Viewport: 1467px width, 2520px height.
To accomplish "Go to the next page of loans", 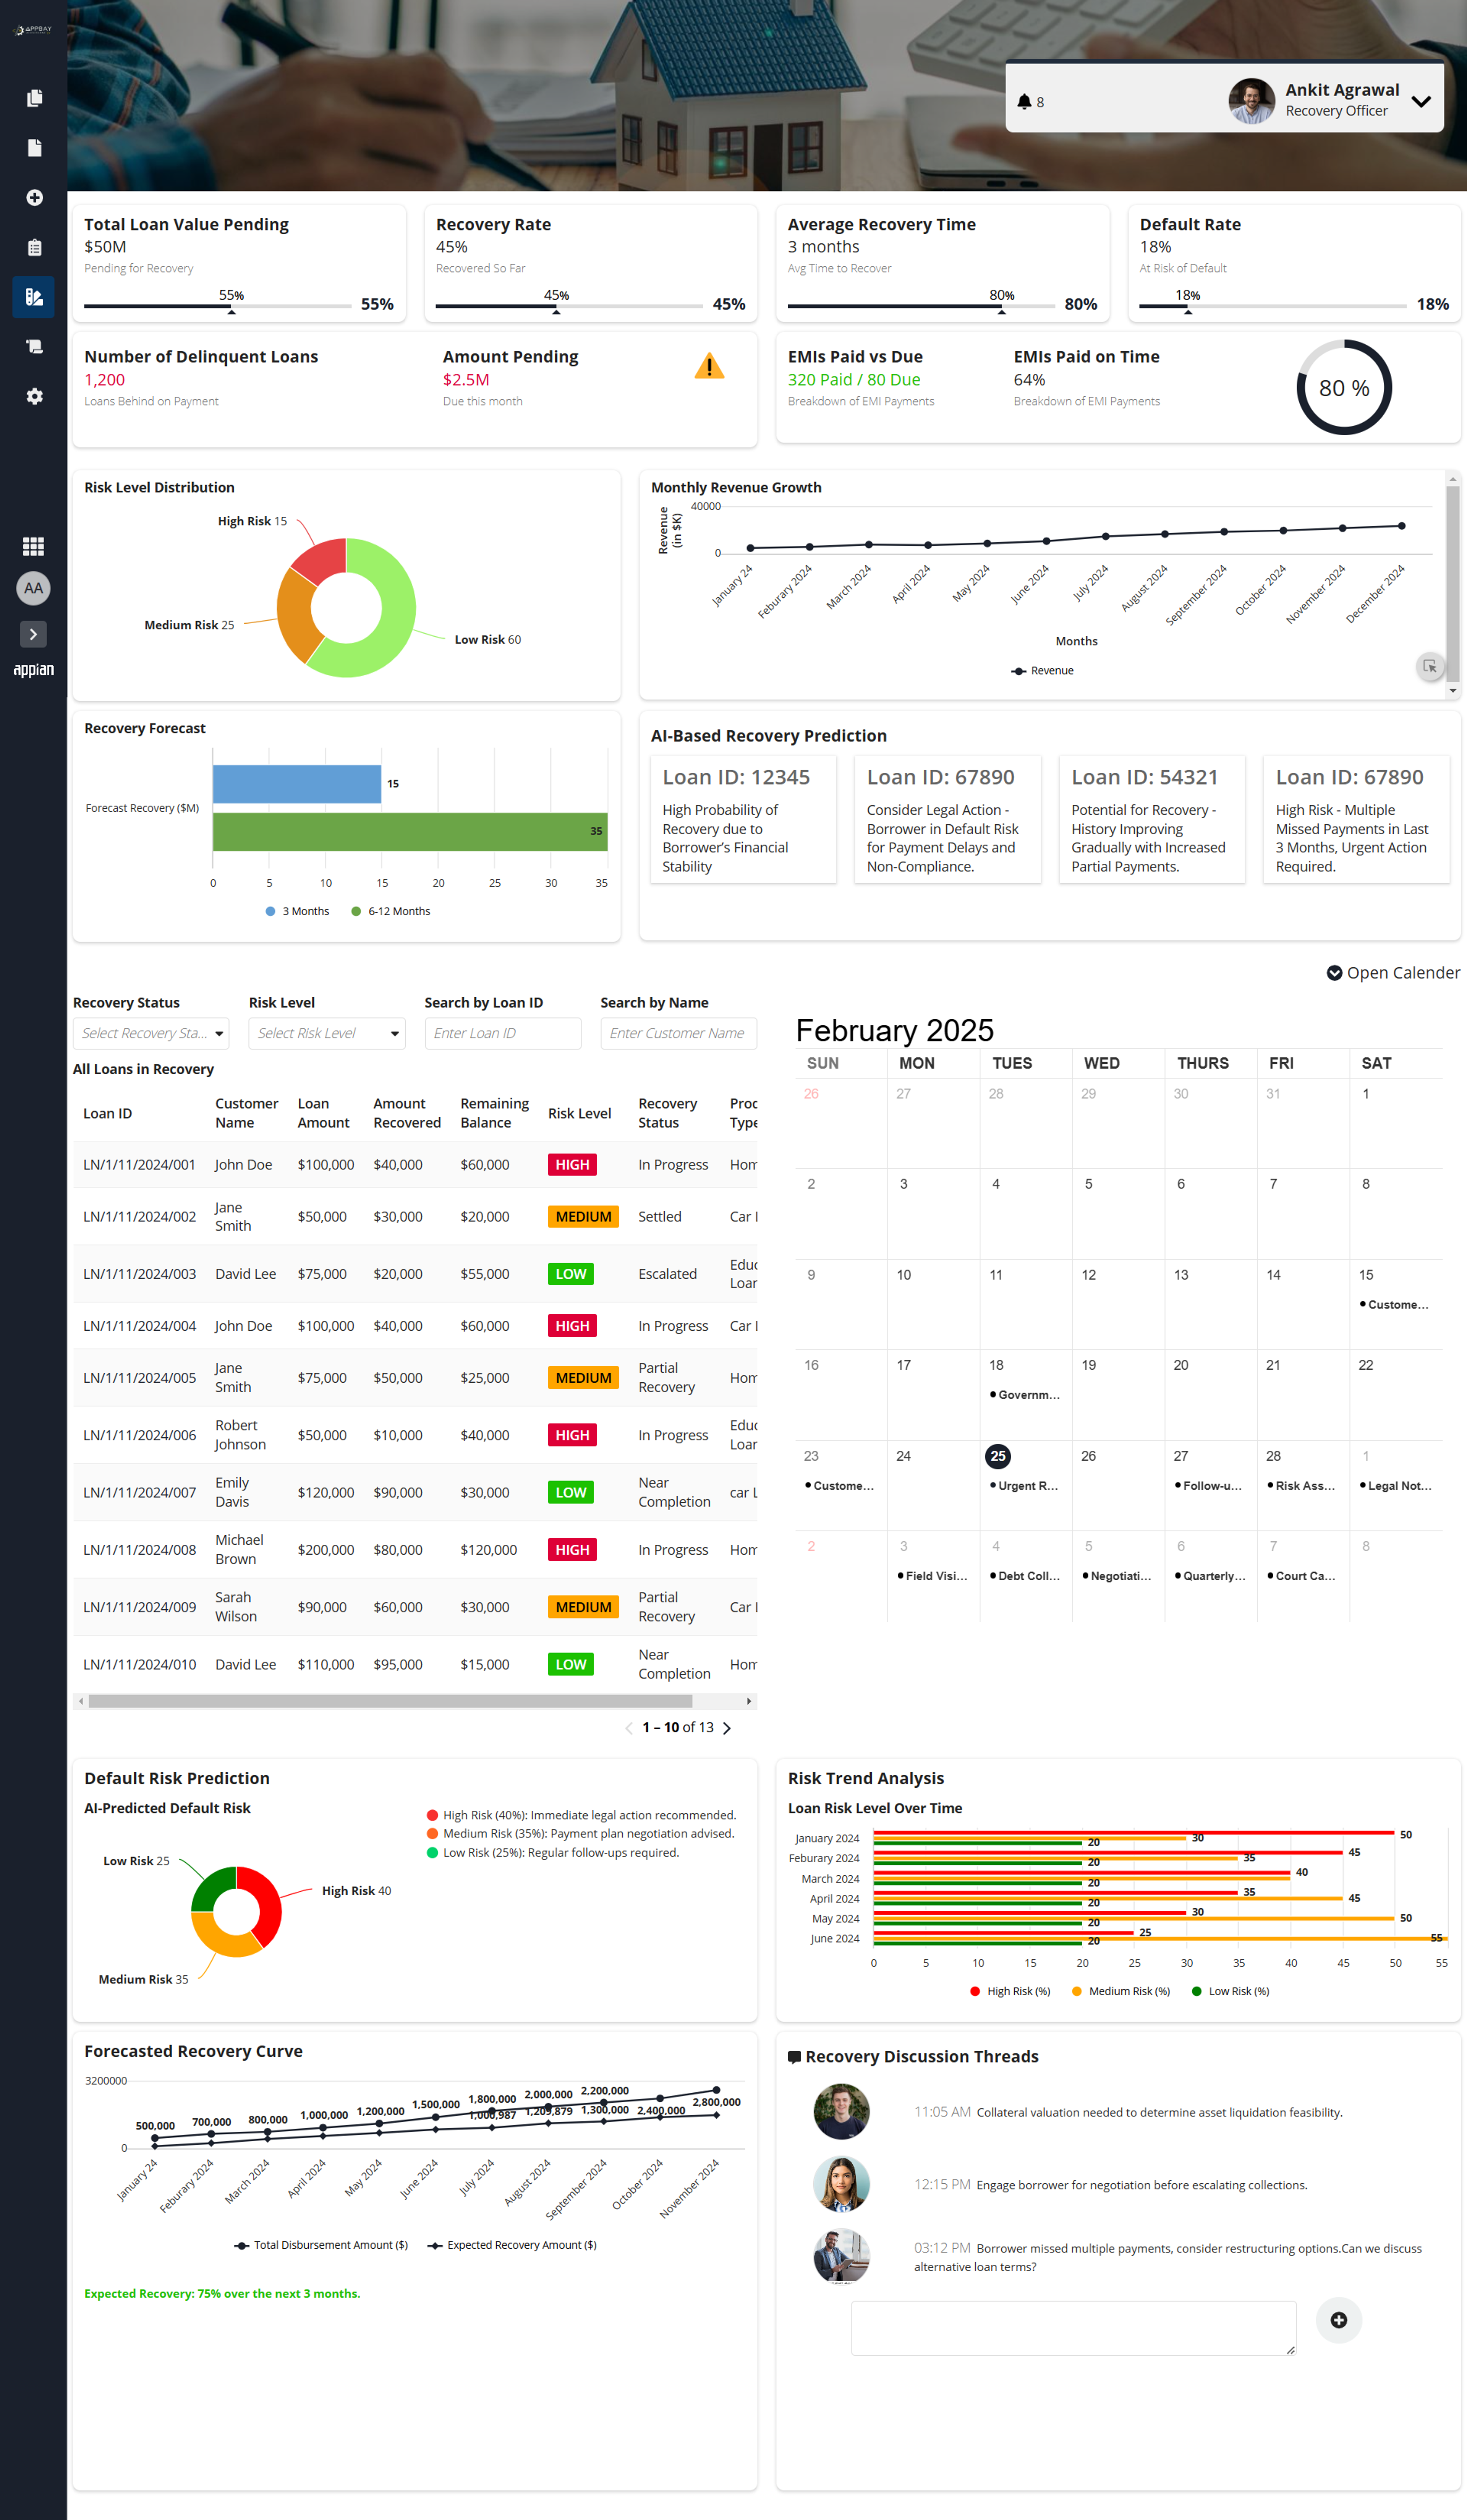I will [727, 1728].
